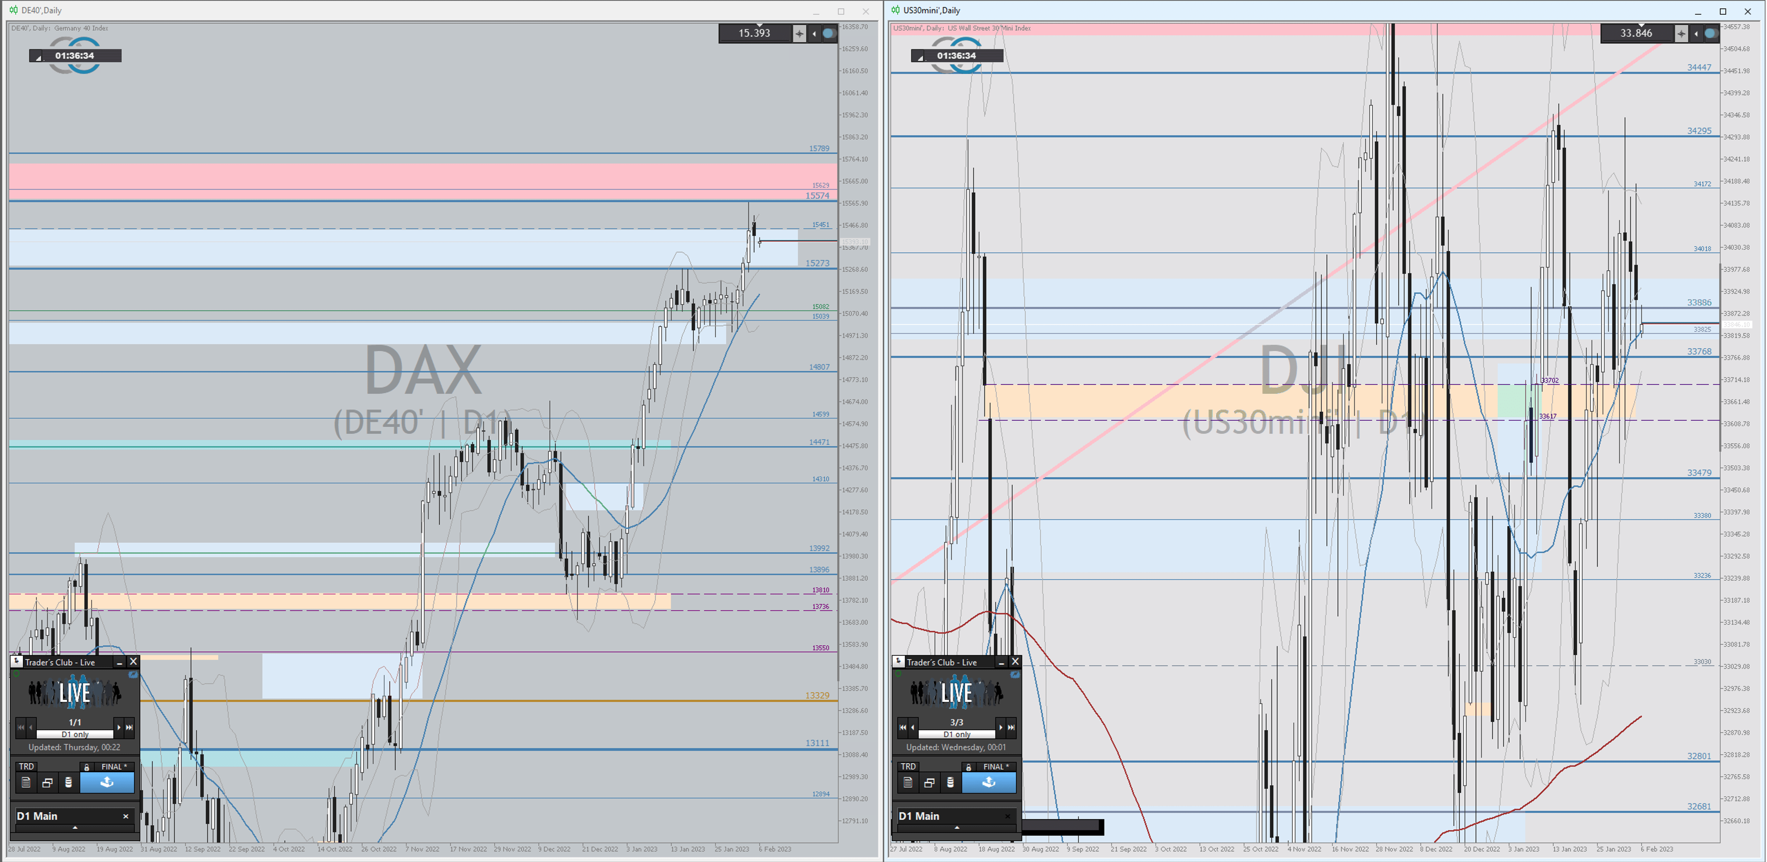Minimize Trader's Club panel in DE40 chart
Image resolution: width=1767 pixels, height=862 pixels.
[x=119, y=662]
